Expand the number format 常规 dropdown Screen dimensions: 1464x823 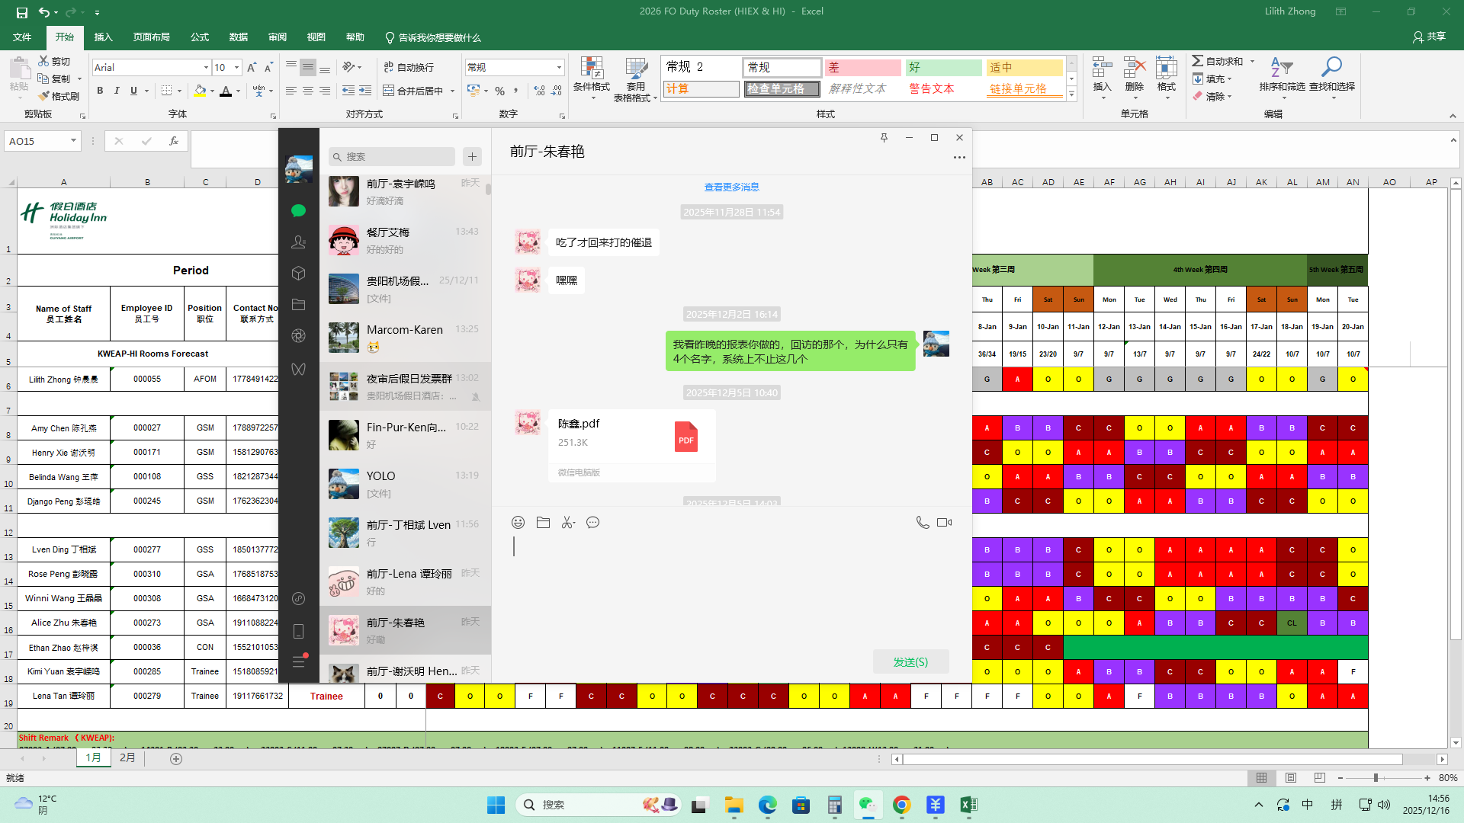tap(559, 68)
